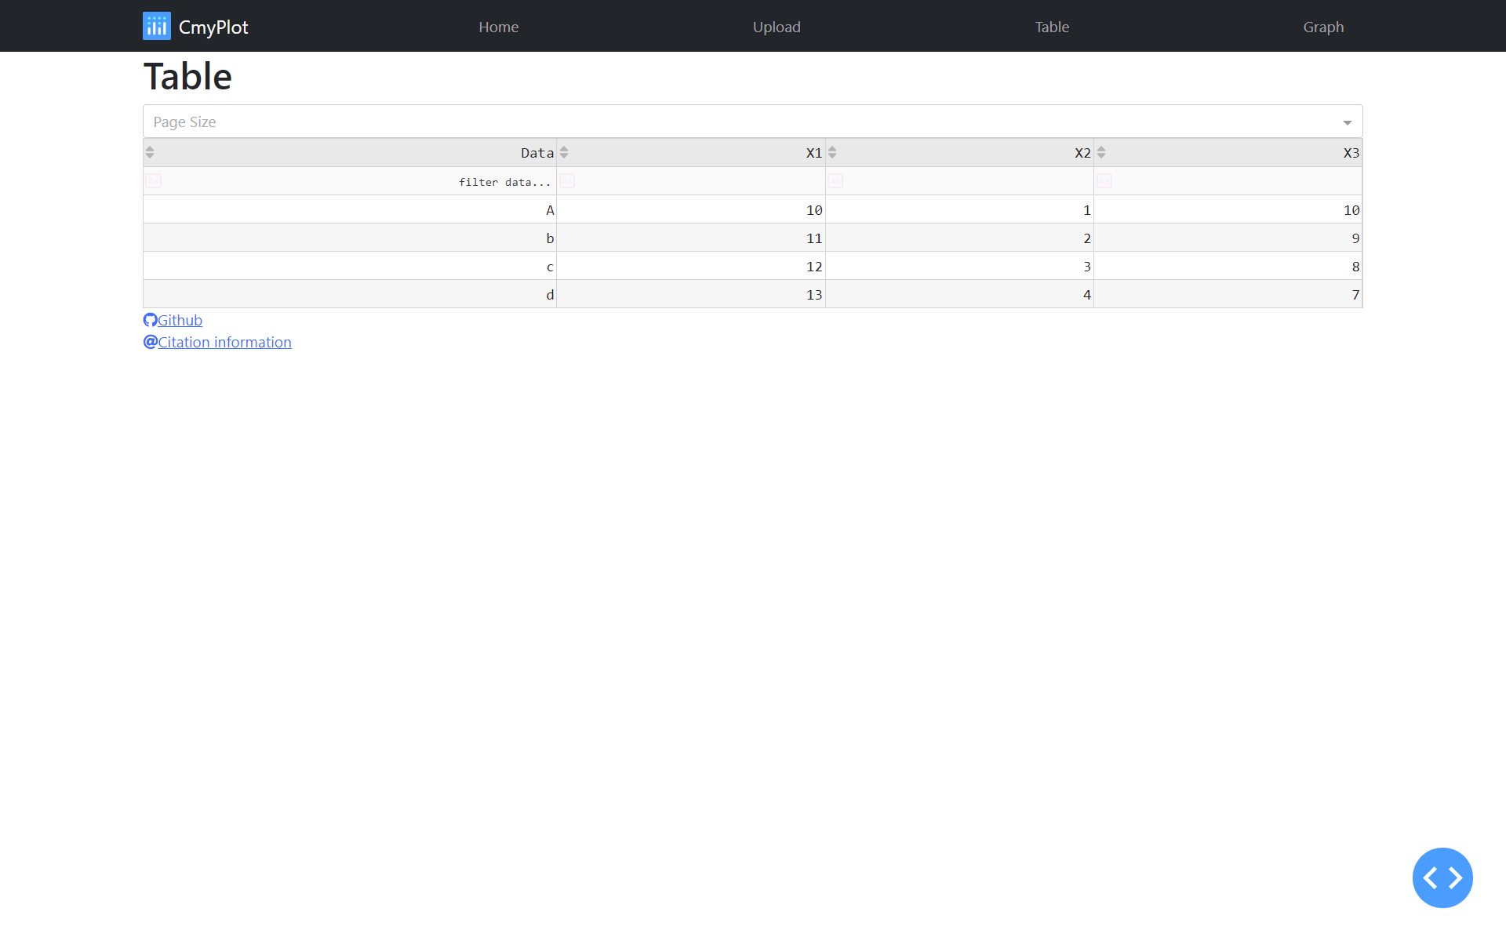The height and width of the screenshot is (941, 1506).
Task: Open the Github link
Action: point(180,320)
